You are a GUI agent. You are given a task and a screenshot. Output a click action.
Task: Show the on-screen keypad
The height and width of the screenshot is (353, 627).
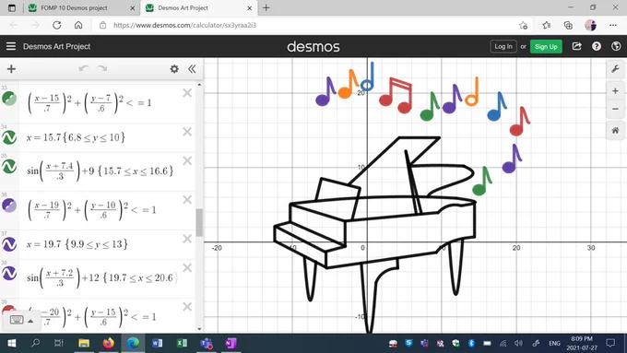(x=17, y=320)
